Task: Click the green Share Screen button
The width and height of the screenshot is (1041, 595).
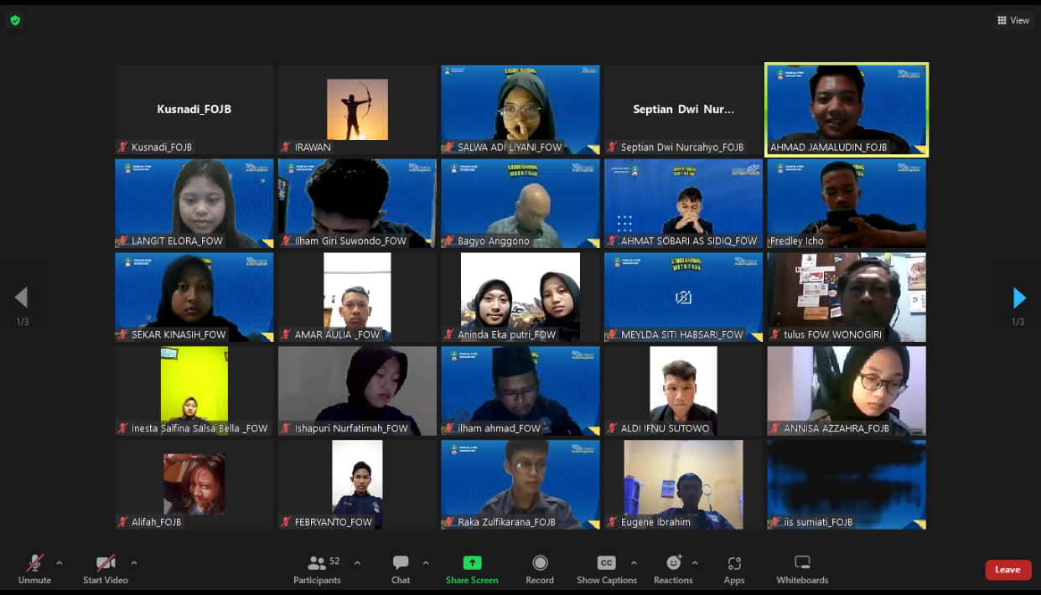Action: click(x=472, y=569)
